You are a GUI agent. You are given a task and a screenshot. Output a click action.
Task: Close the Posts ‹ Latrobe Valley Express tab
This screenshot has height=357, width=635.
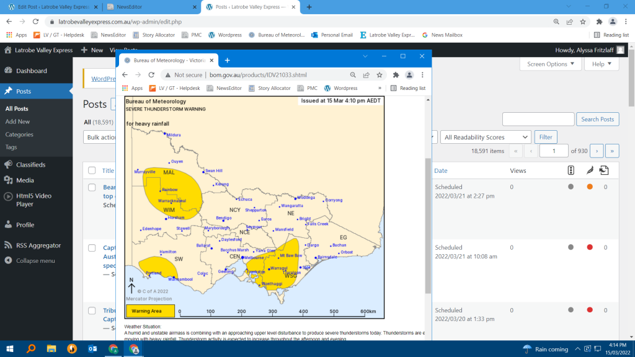click(293, 7)
